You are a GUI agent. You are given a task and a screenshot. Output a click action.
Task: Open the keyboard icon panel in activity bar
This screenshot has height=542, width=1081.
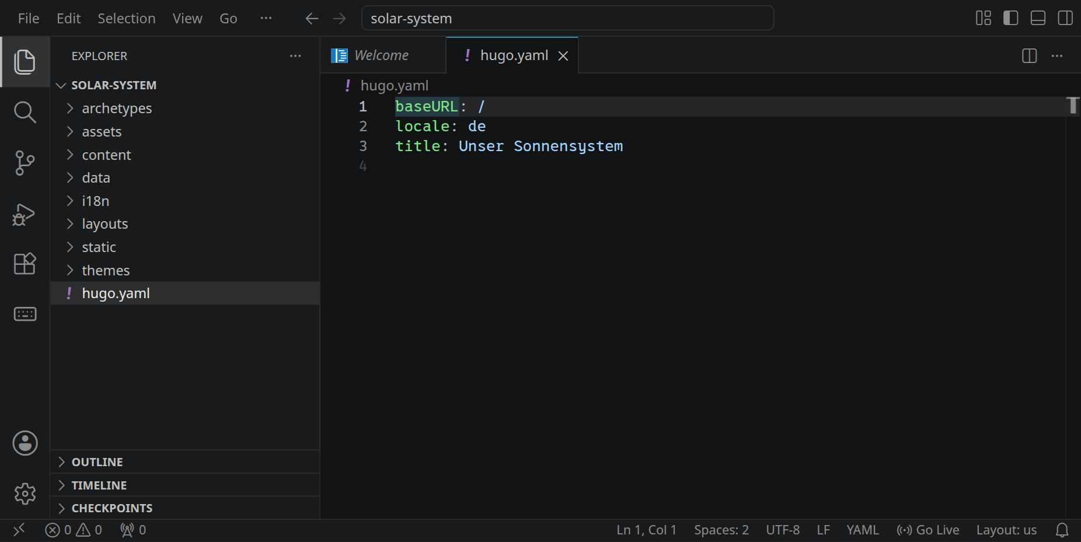pyautogui.click(x=25, y=314)
